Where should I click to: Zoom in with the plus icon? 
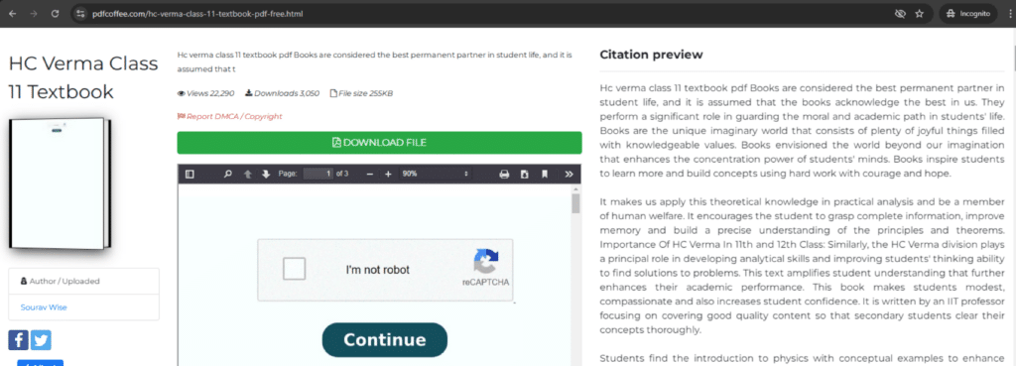tap(388, 174)
